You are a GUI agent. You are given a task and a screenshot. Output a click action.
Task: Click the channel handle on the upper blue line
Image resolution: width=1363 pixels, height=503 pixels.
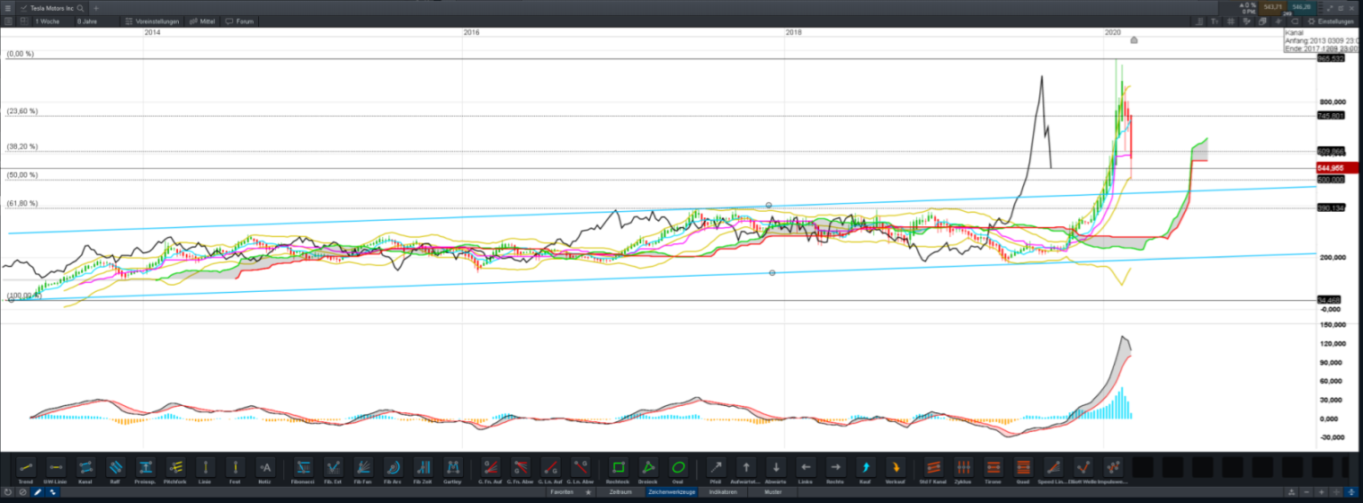coord(769,206)
